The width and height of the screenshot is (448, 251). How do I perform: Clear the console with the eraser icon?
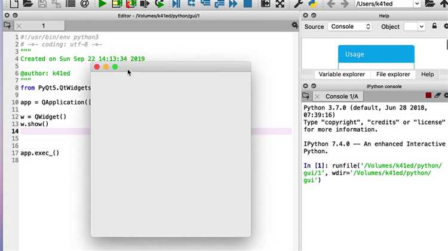click(437, 96)
